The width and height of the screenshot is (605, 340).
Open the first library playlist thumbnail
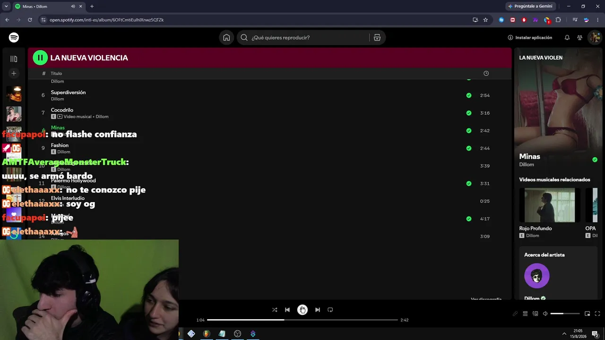click(x=14, y=93)
